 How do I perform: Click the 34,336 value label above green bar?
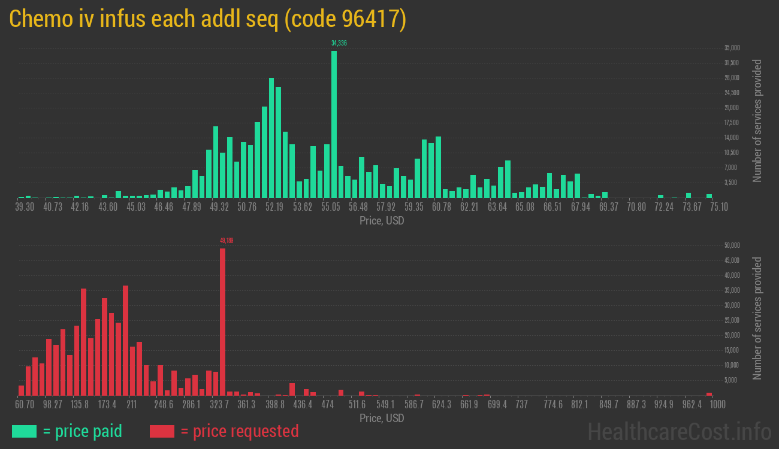pos(339,43)
